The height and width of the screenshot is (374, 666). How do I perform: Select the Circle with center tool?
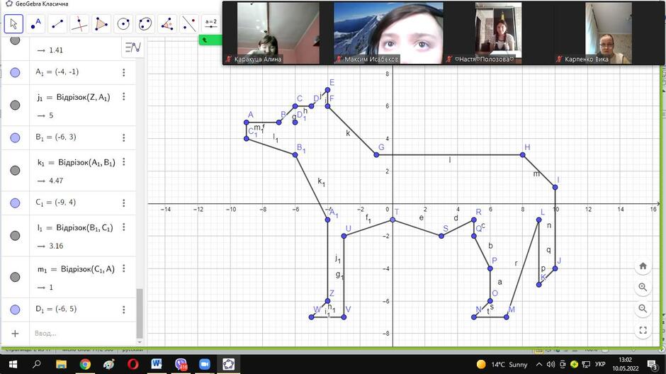[x=123, y=24]
